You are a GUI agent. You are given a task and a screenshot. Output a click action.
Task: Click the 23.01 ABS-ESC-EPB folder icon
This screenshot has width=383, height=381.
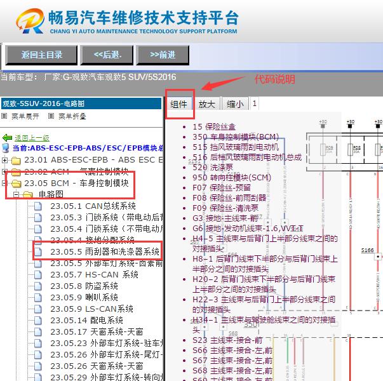16,161
